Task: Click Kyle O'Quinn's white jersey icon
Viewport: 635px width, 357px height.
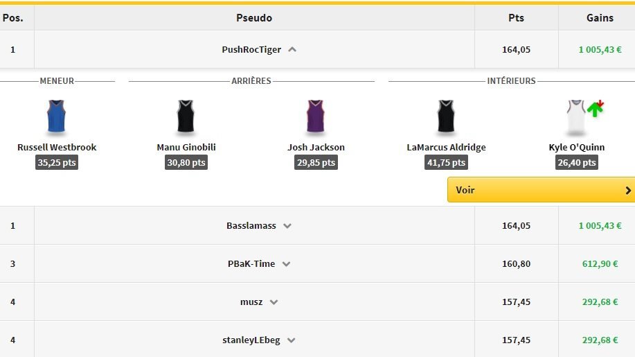Action: tap(575, 116)
